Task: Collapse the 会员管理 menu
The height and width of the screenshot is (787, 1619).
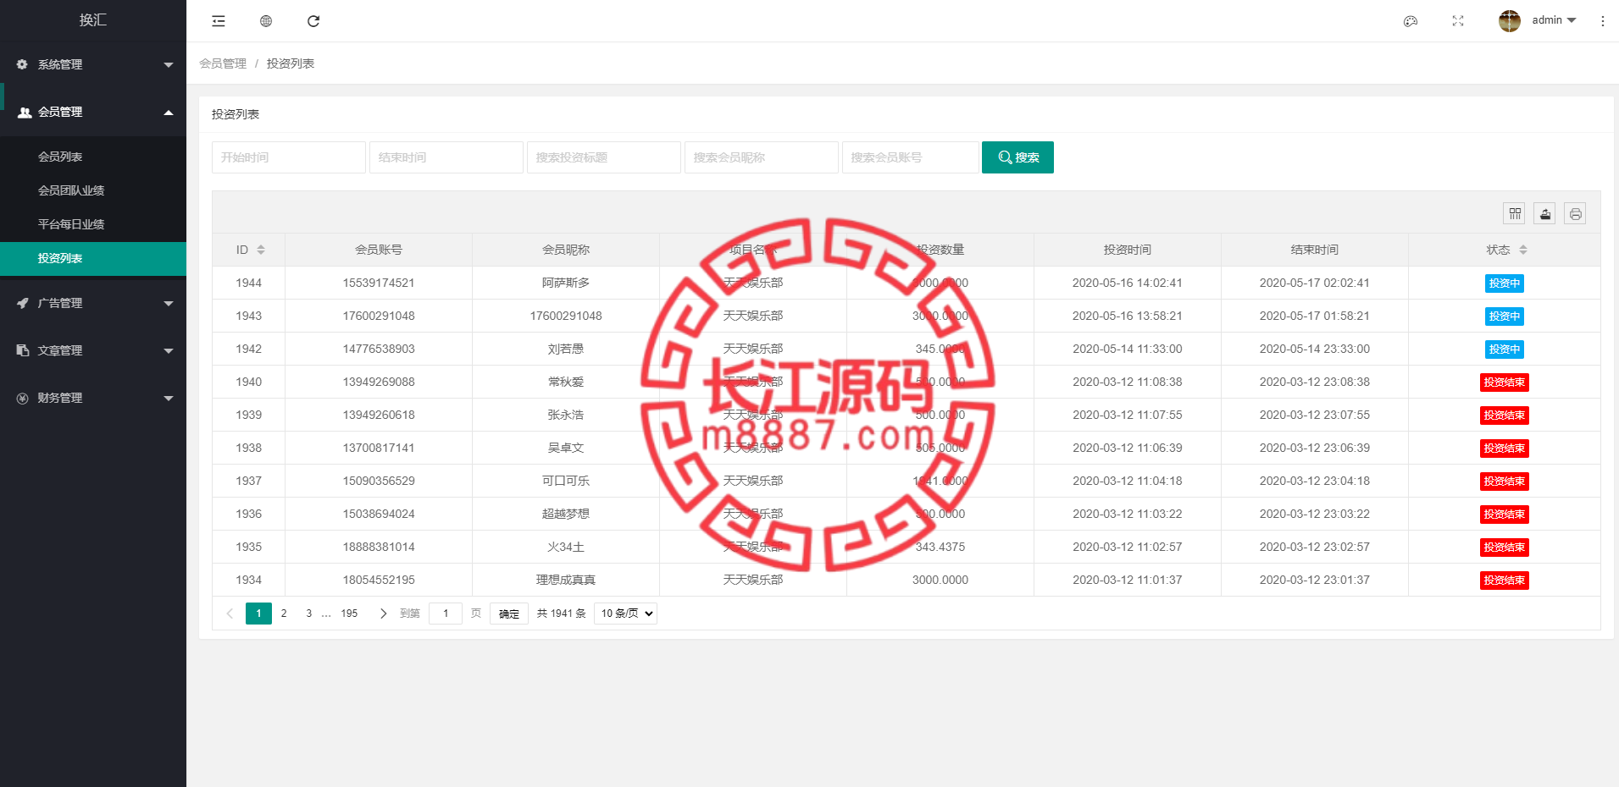Action: pos(169,113)
